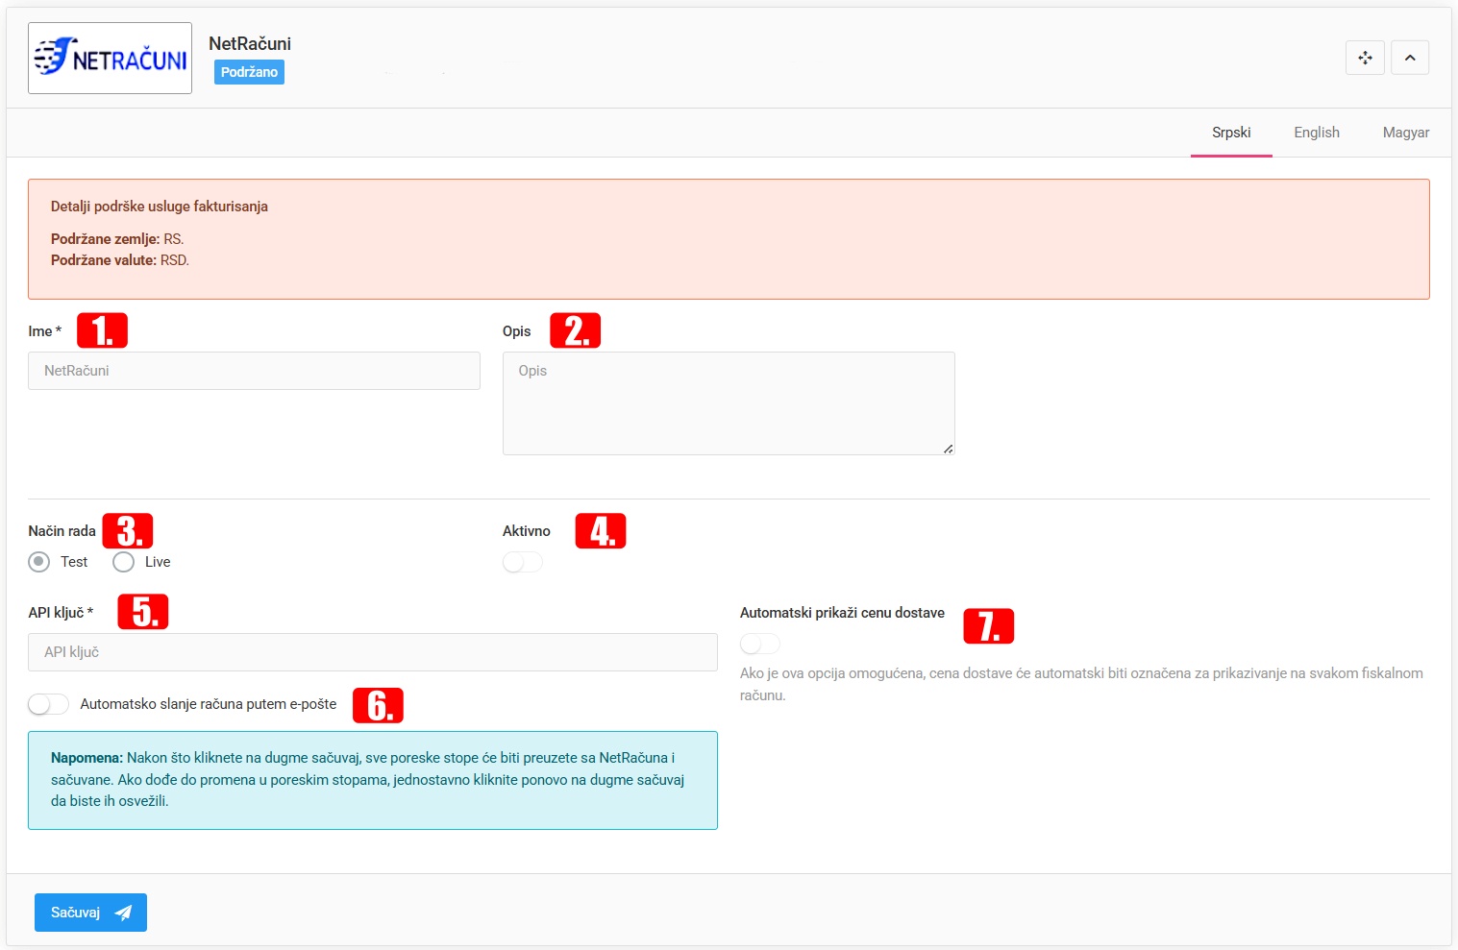Switch to the Srpski tab
This screenshot has width=1458, height=950.
tap(1231, 133)
